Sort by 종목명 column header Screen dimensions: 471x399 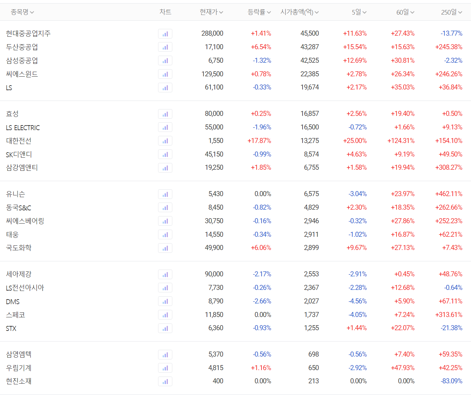coord(22,12)
